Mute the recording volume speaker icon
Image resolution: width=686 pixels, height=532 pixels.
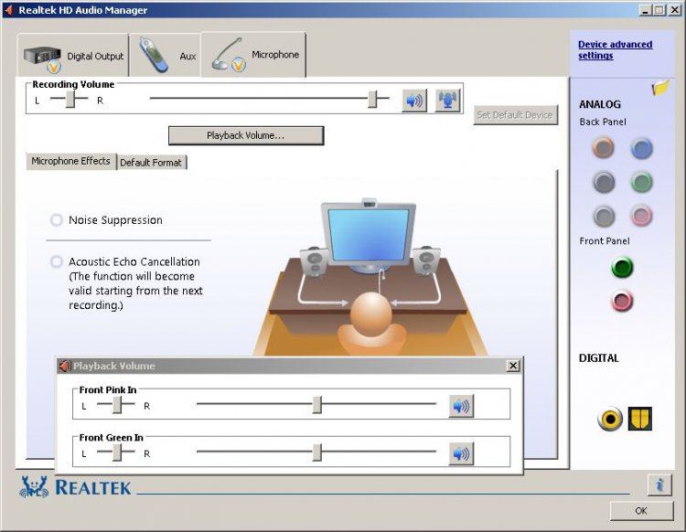(x=414, y=101)
